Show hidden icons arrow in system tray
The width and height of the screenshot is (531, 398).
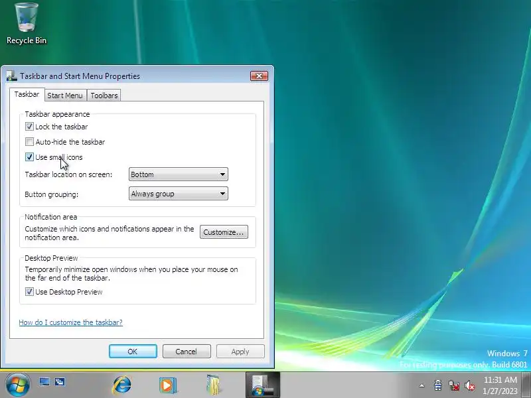click(421, 385)
